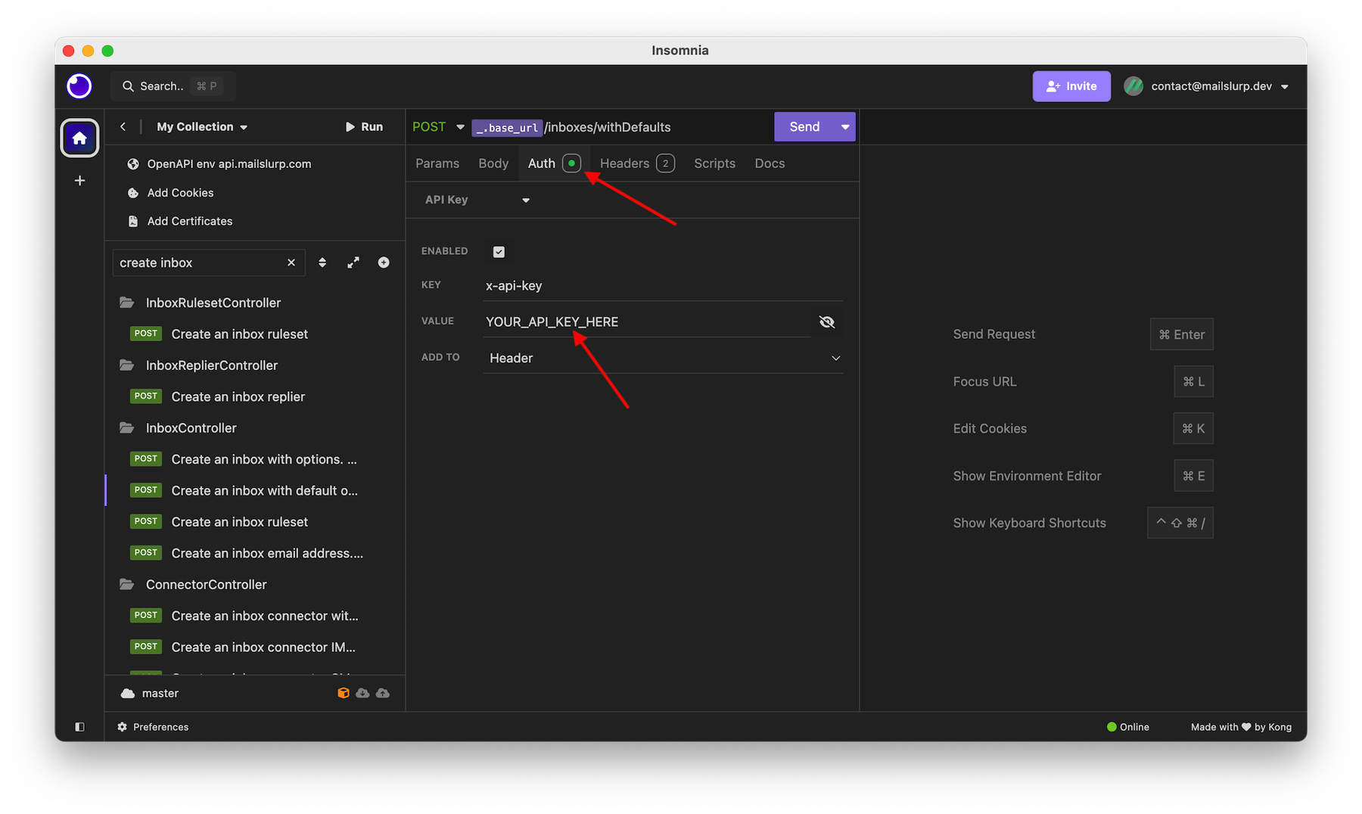Go back with the collection chevron
This screenshot has height=814, width=1362.
(123, 126)
